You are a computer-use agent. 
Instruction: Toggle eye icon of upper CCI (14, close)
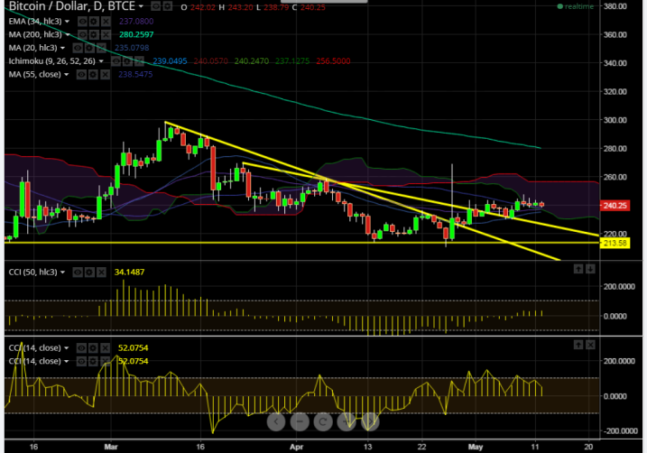pyautogui.click(x=82, y=347)
